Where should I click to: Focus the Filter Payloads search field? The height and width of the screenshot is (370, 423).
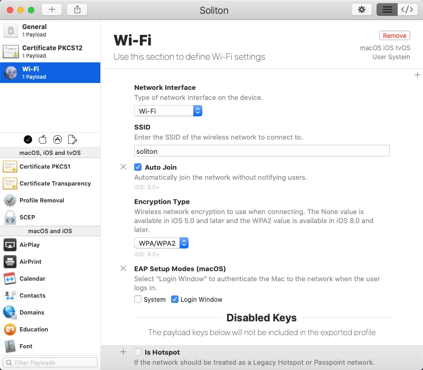click(50, 363)
